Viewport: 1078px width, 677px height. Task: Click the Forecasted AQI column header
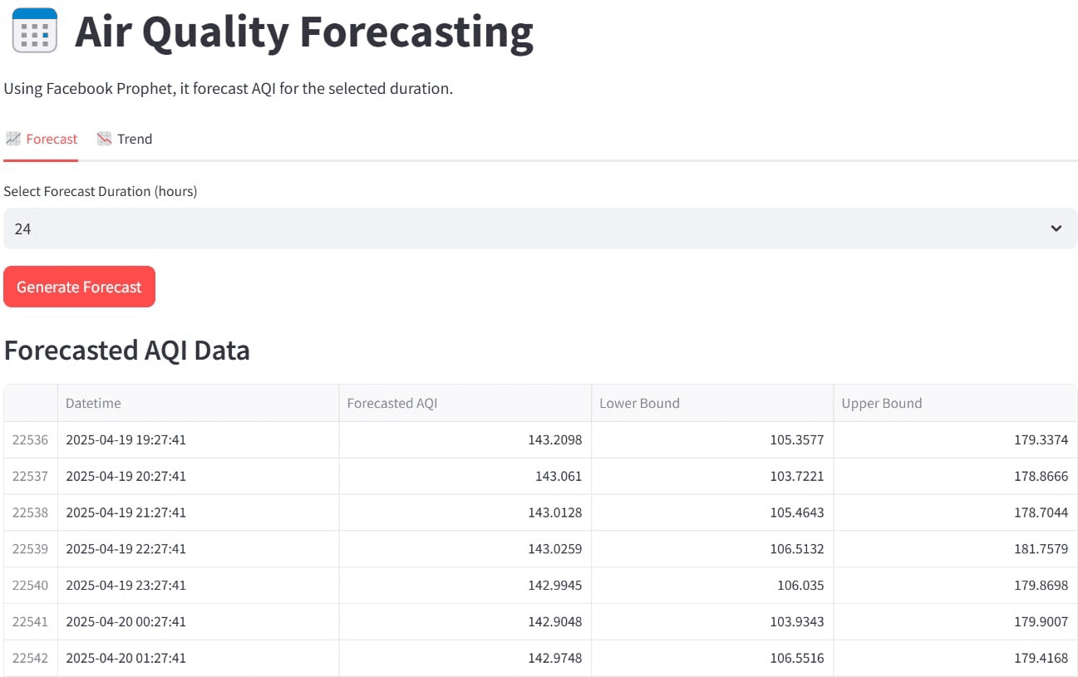[x=391, y=403]
